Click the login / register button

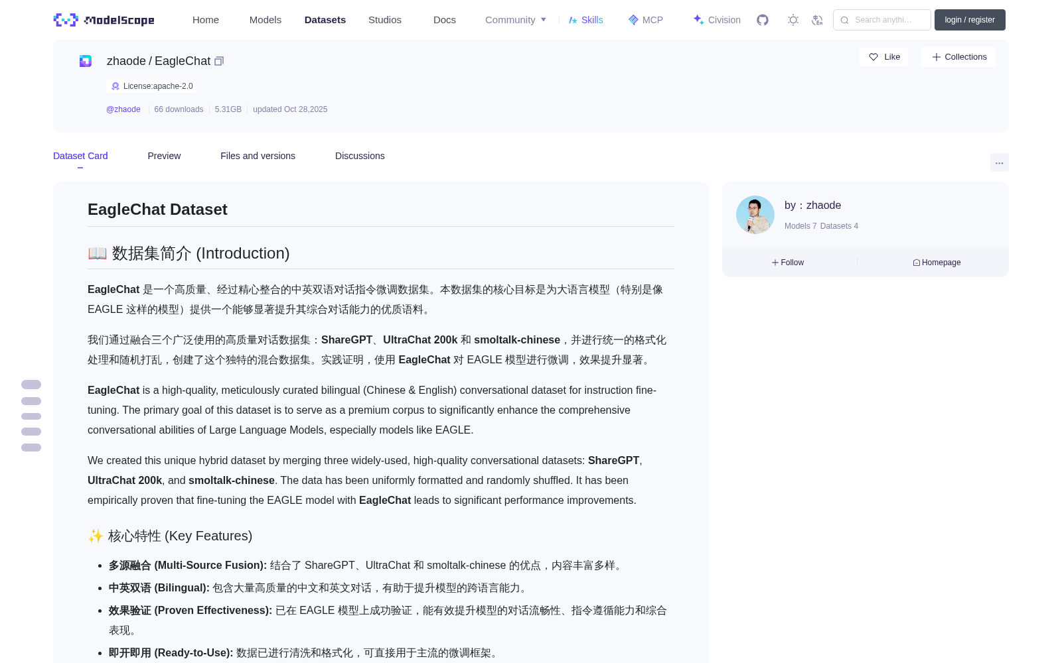970,20
